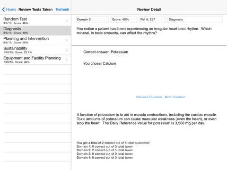Click the Domain 2 results line
This screenshot has height=170, width=227.
[x=105, y=150]
